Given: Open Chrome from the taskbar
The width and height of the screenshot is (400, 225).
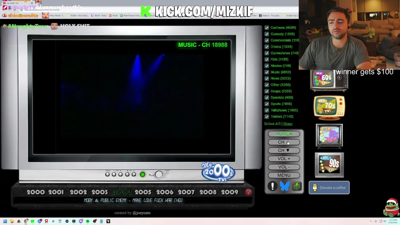Looking at the screenshot, I should coord(26,221).
